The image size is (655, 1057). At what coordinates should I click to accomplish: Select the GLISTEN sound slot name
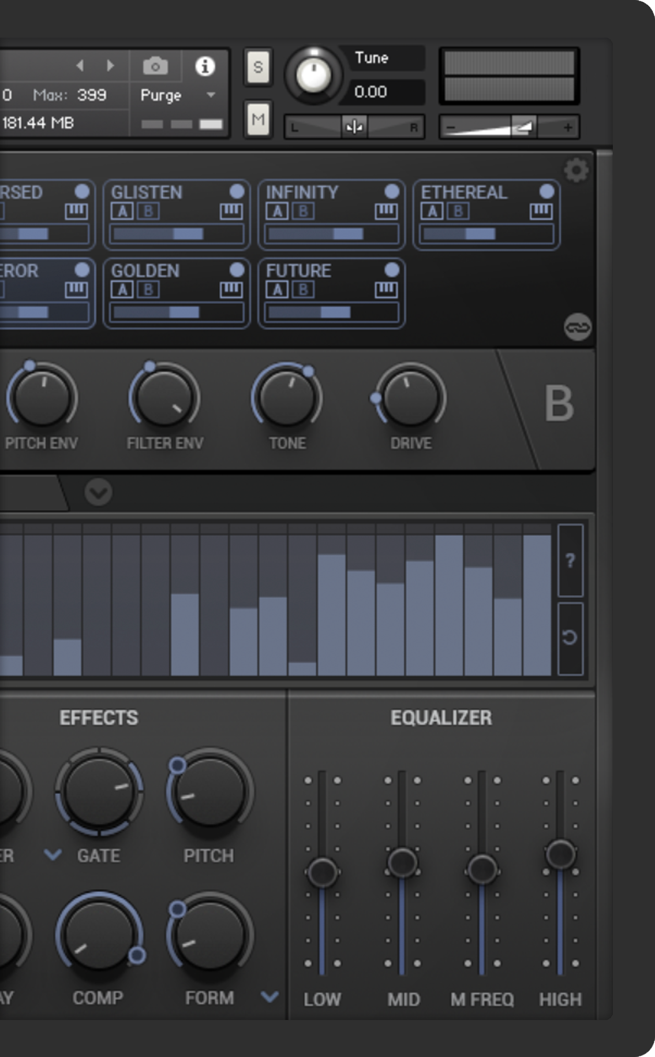(x=147, y=192)
